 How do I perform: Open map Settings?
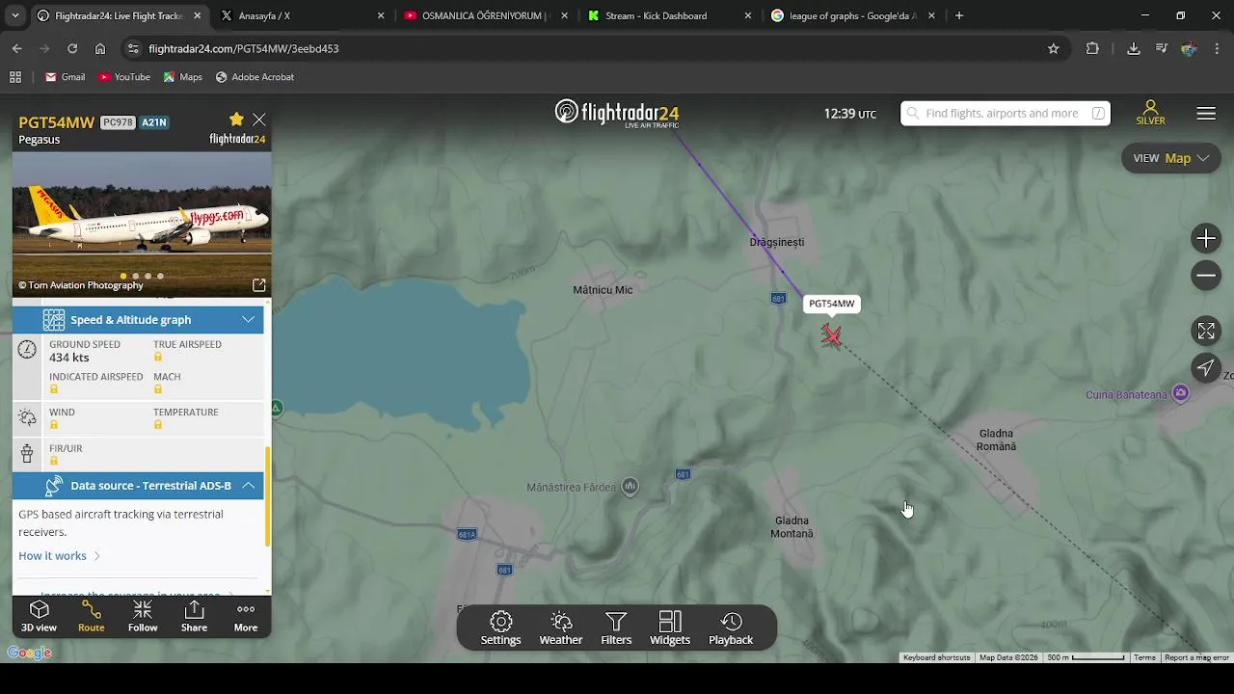[500, 628]
